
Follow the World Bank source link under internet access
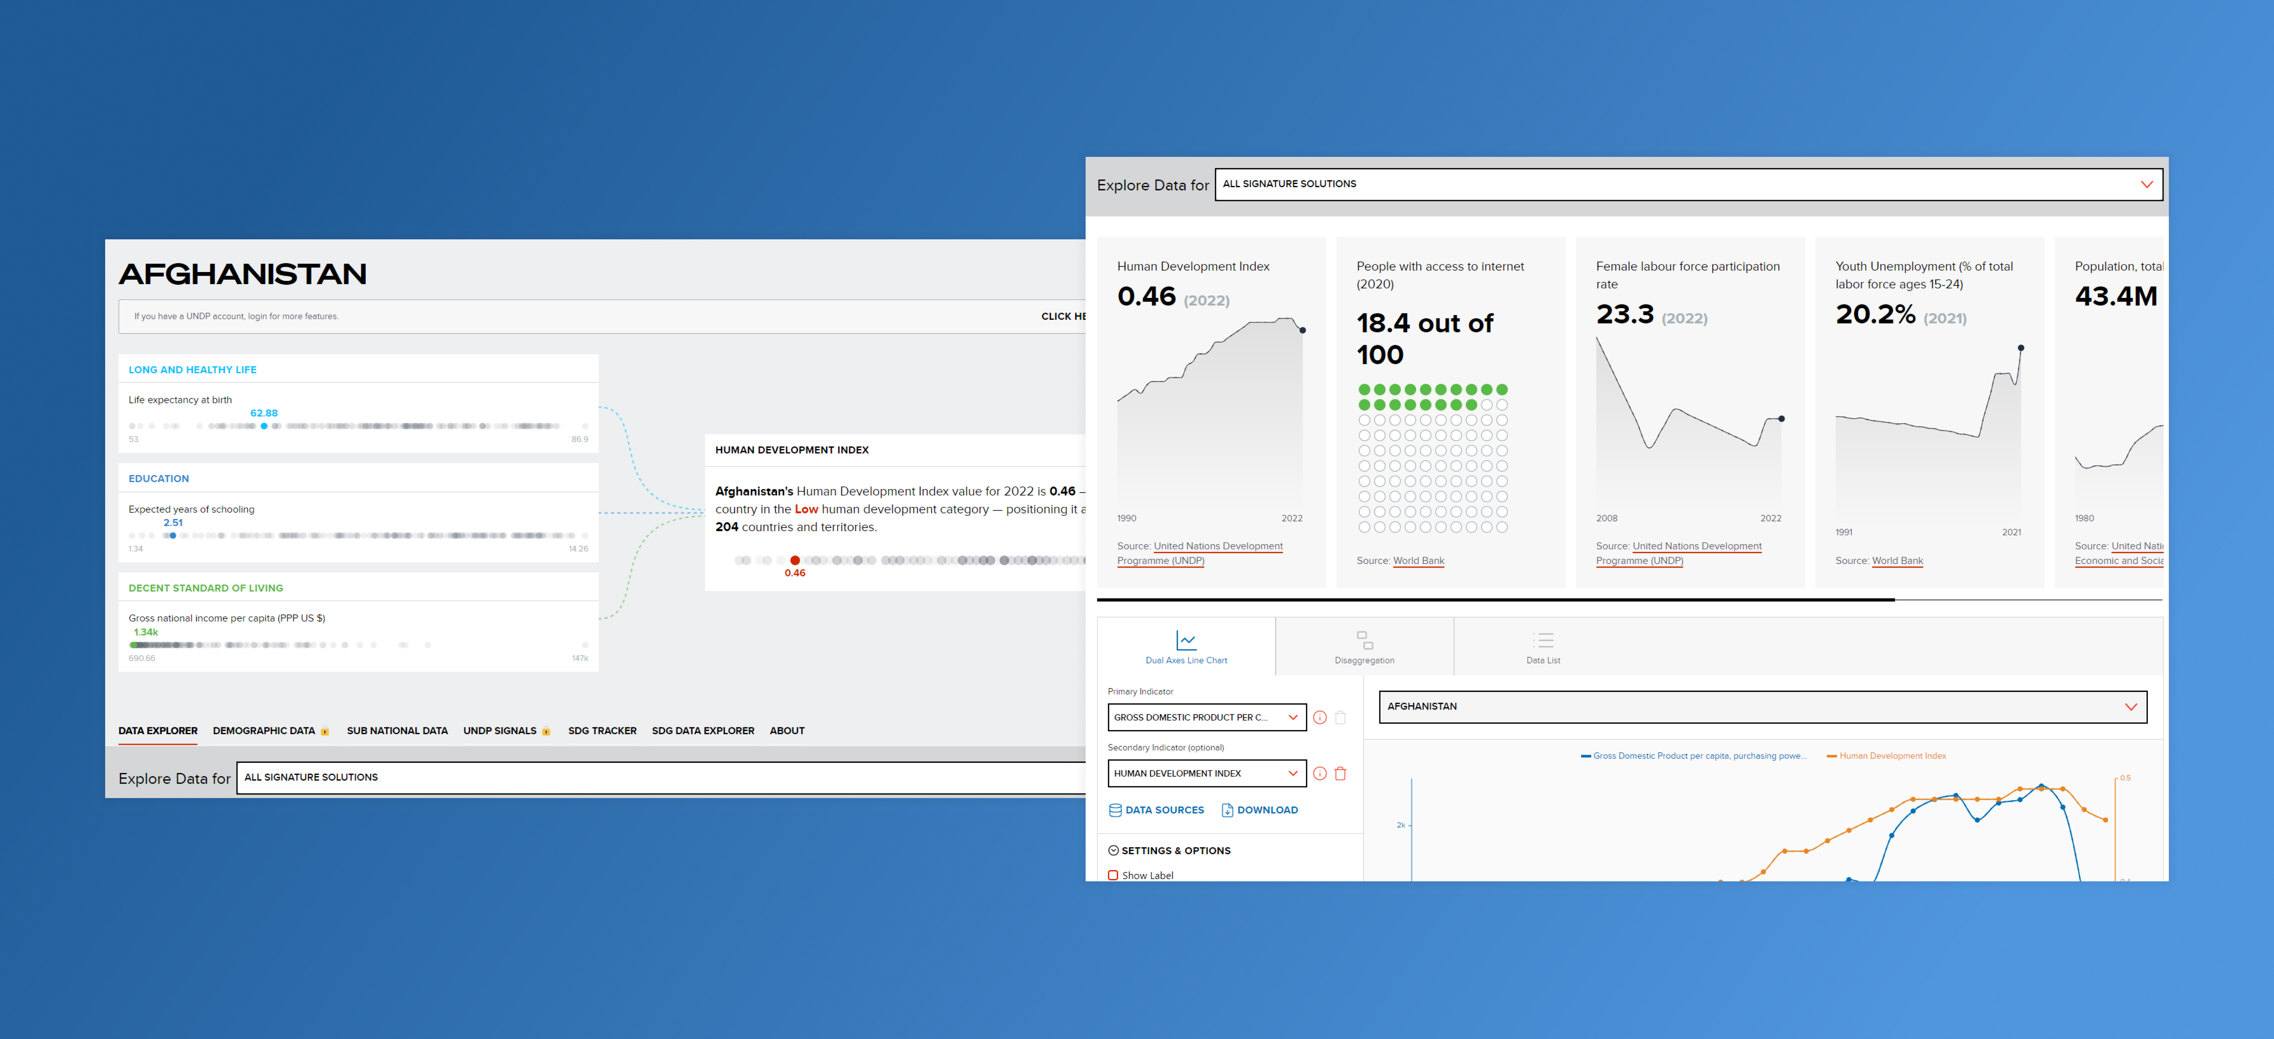coord(1418,561)
